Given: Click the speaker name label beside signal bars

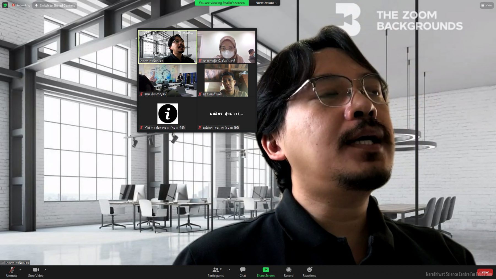Looking at the screenshot, I should pos(17,263).
